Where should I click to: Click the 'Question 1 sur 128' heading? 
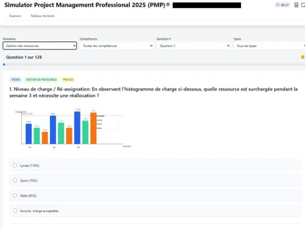coord(24,57)
